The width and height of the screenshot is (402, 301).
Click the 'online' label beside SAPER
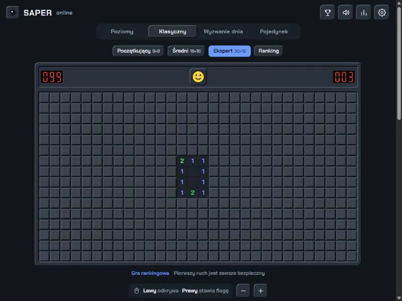[x=64, y=13]
